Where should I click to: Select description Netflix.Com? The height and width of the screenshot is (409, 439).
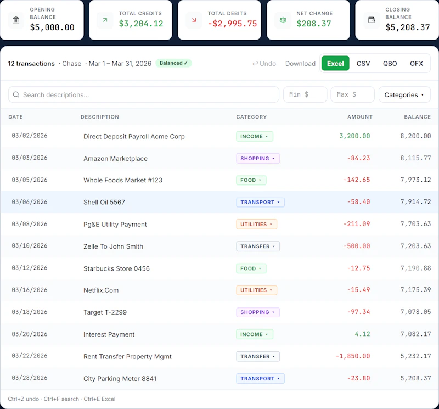click(101, 290)
